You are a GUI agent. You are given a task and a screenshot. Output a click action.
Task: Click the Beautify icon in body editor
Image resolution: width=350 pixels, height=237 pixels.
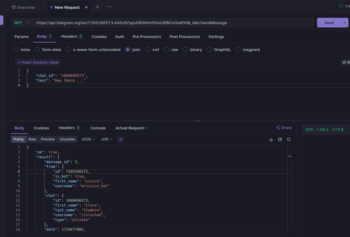point(344,62)
